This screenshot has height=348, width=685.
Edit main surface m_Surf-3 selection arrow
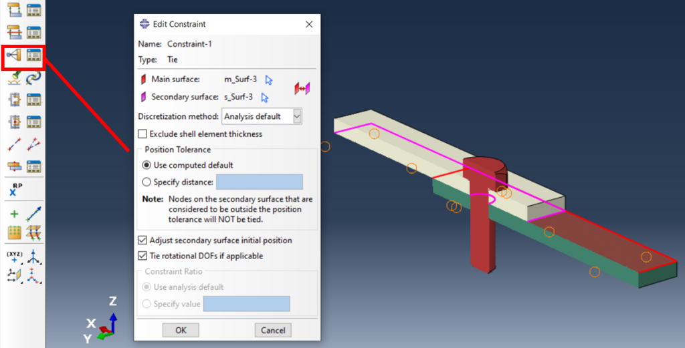pos(269,80)
